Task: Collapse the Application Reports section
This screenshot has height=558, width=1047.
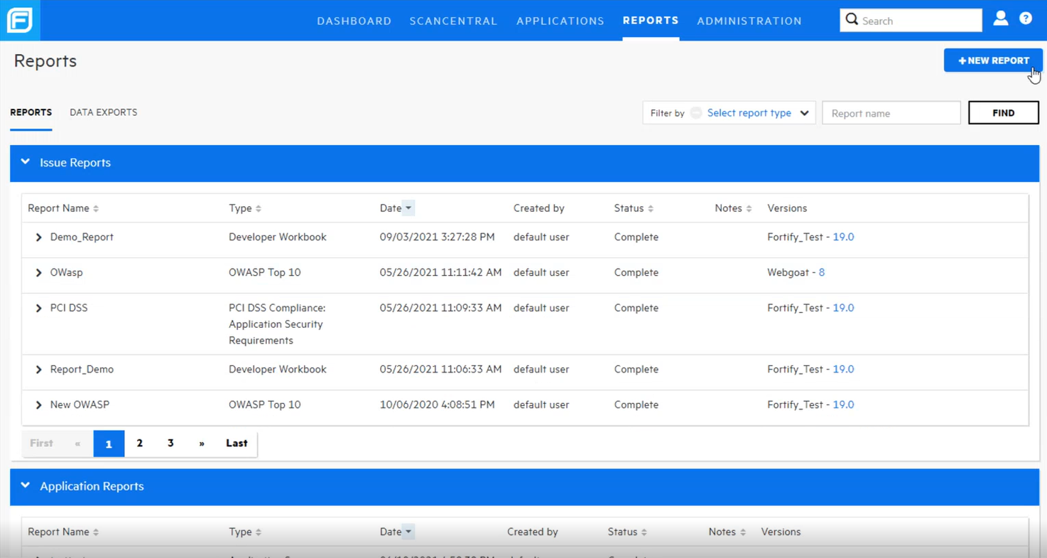Action: pos(26,485)
